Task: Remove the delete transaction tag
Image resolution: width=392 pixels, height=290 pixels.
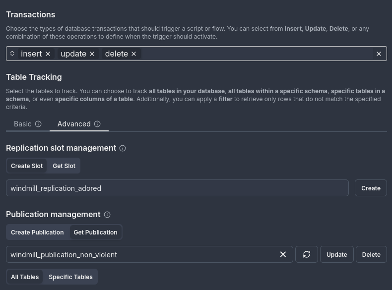Action: coord(133,54)
